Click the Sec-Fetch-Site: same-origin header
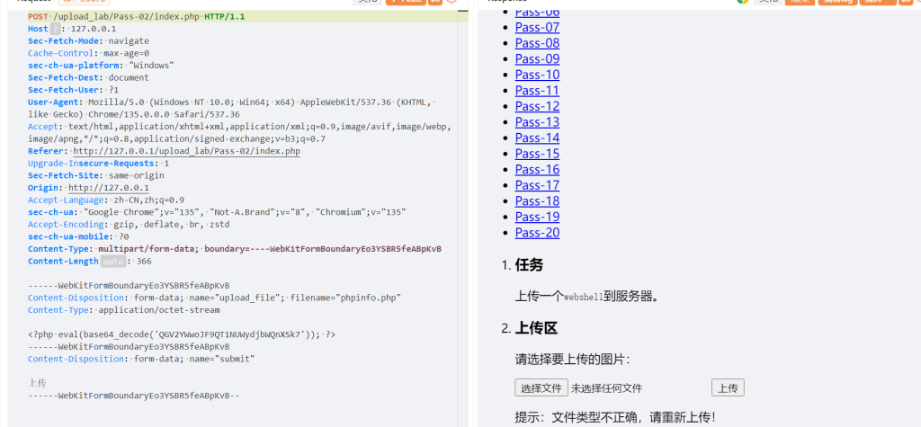This screenshot has width=921, height=427. pyautogui.click(x=95, y=175)
